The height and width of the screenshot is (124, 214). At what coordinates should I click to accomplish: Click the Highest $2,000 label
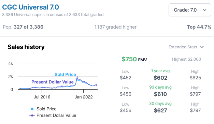[x=186, y=59]
